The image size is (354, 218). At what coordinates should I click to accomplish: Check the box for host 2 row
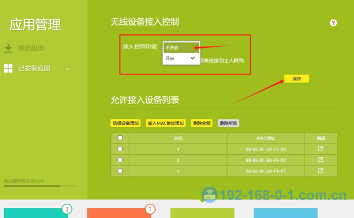click(x=120, y=160)
